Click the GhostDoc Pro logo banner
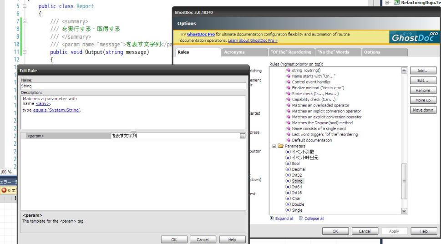Image resolution: width=441 pixels, height=244 pixels. [415, 37]
